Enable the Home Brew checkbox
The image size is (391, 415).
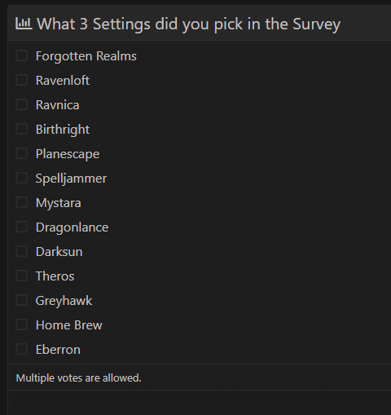point(22,324)
